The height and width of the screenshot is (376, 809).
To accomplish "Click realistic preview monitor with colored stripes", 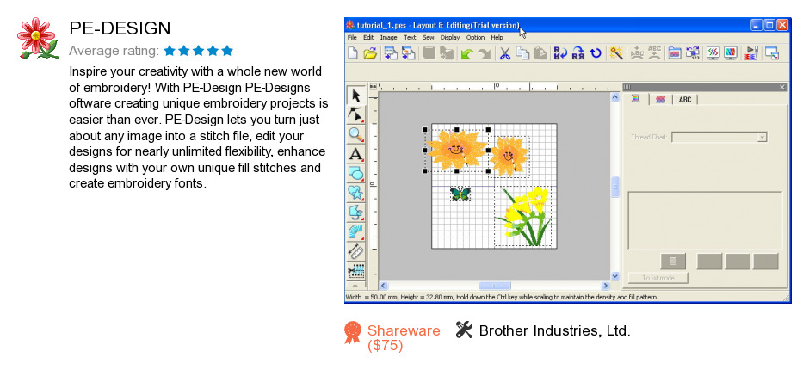I will coord(730,53).
